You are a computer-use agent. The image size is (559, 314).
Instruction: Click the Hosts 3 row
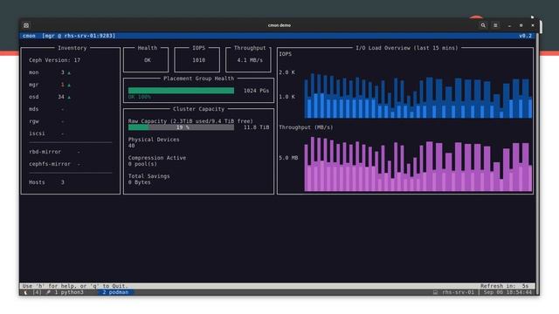pyautogui.click(x=46, y=182)
